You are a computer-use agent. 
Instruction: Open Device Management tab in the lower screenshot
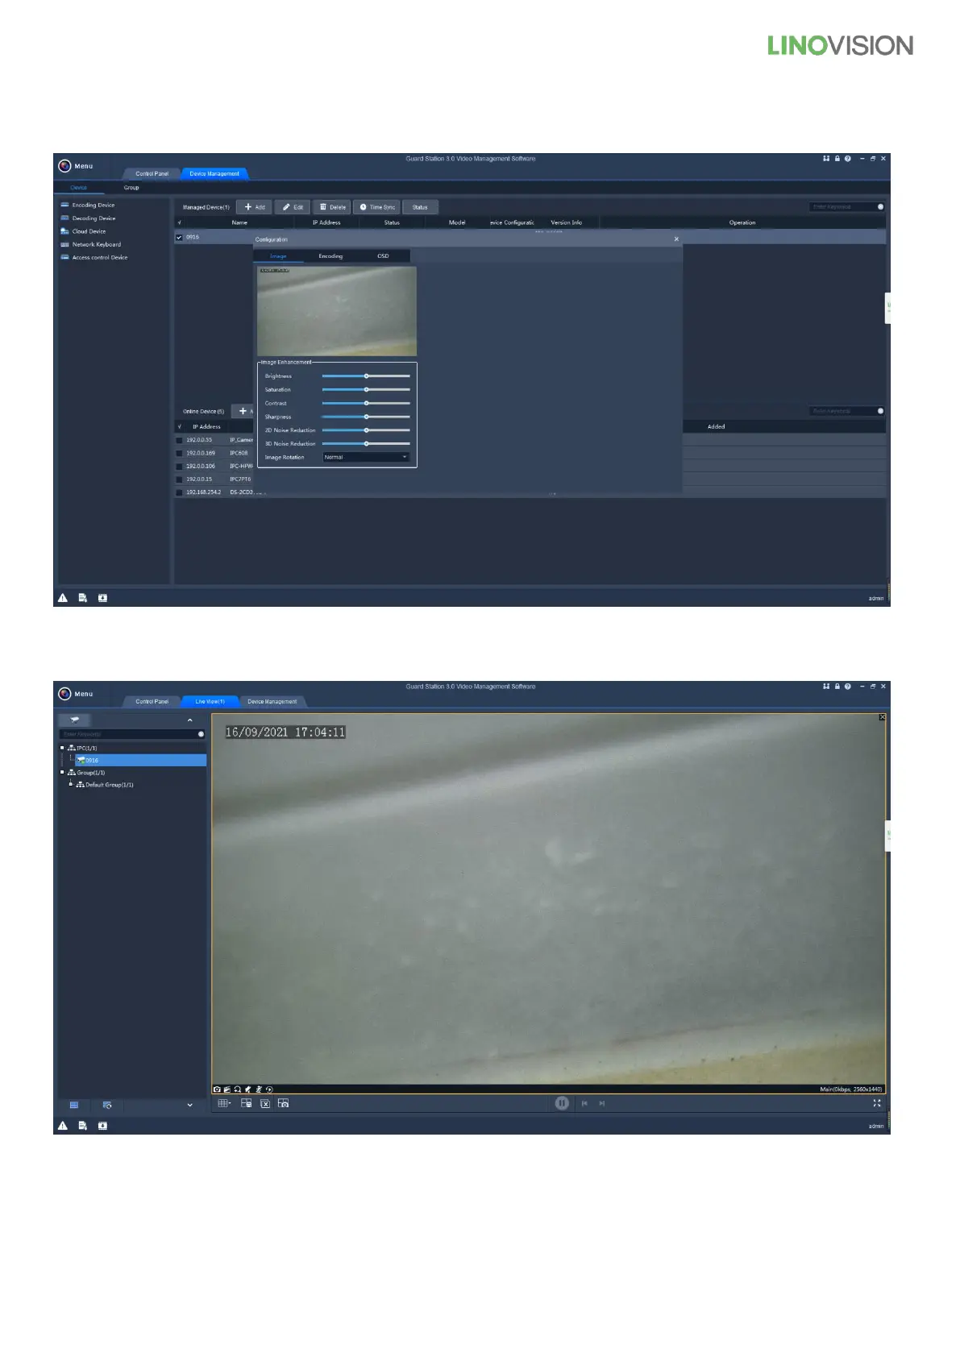[272, 701]
